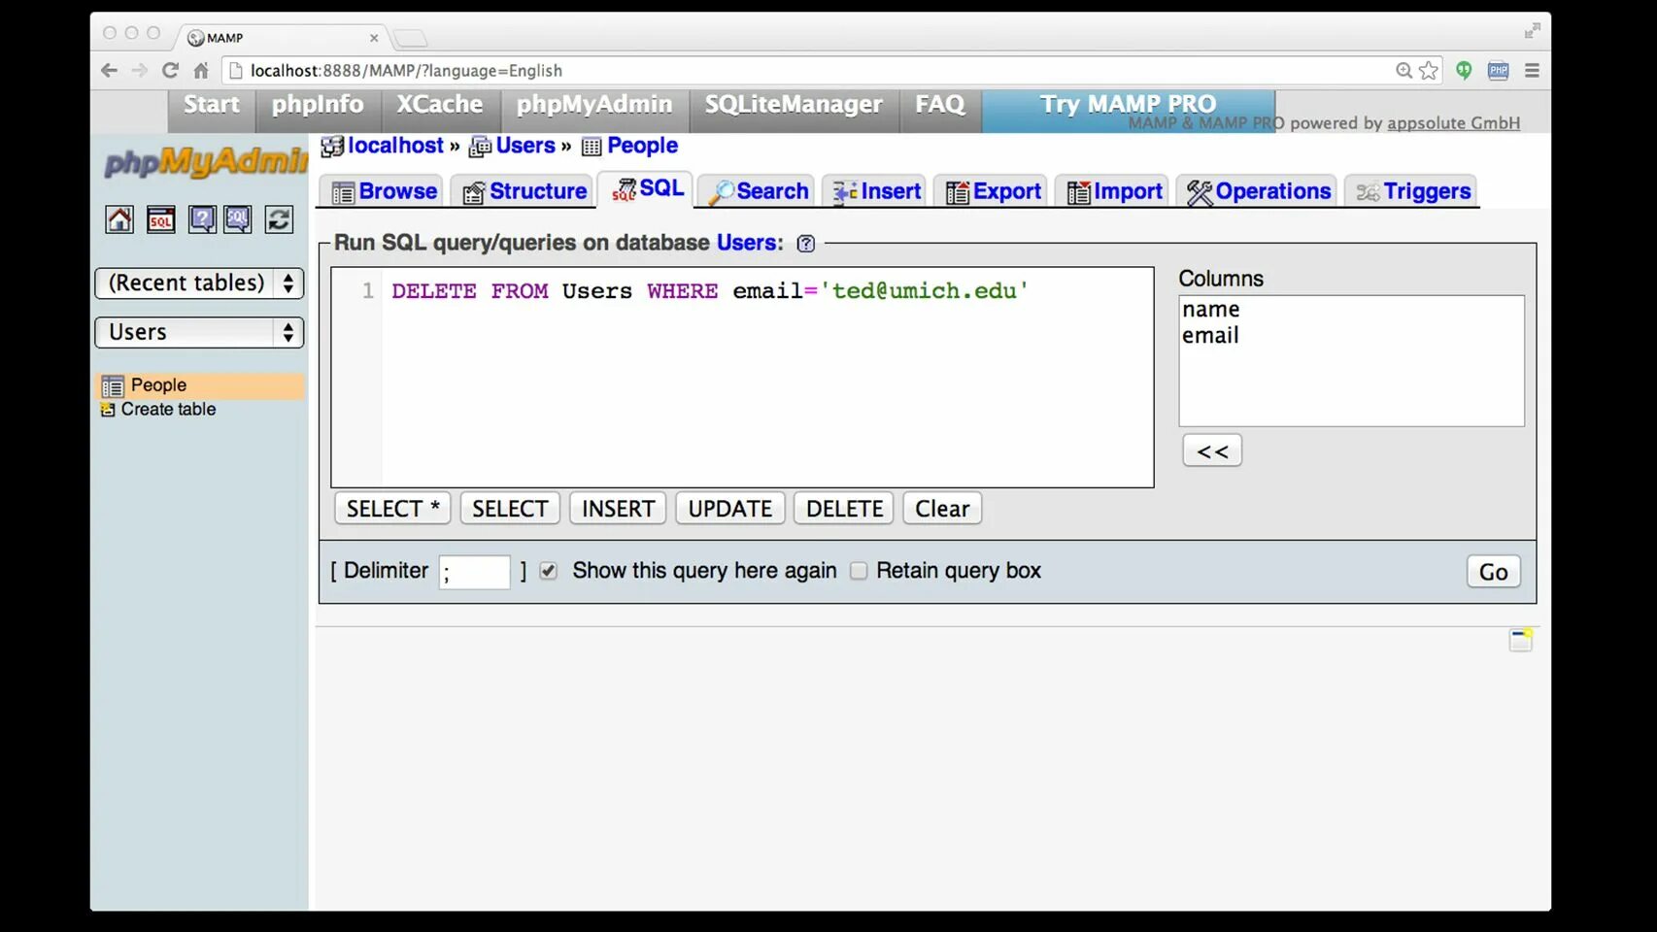
Task: Open the Triggers tab
Action: point(1413,191)
